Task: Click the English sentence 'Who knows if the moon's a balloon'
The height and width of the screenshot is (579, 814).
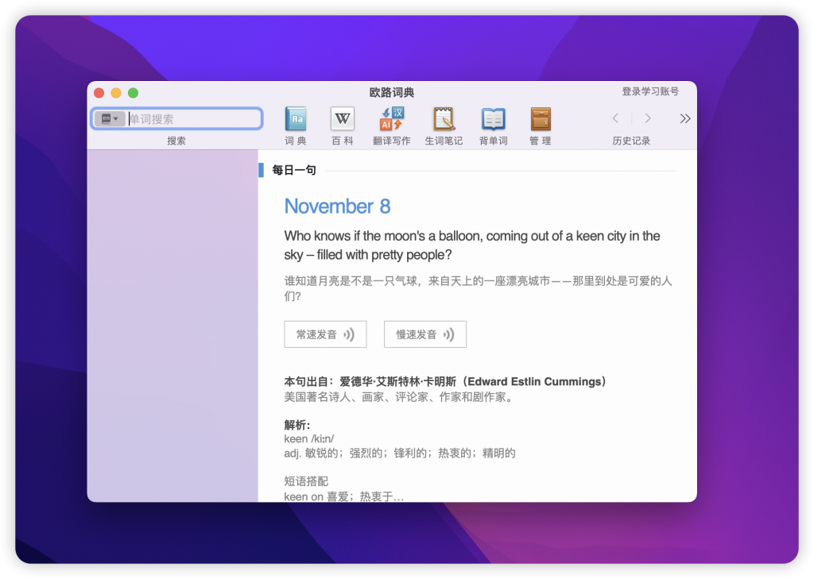Action: [x=472, y=245]
